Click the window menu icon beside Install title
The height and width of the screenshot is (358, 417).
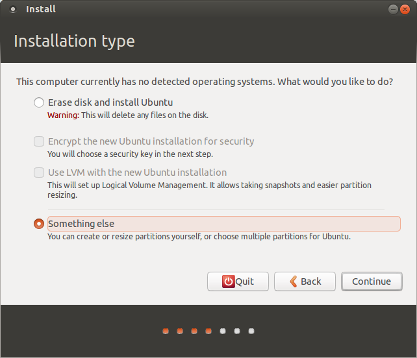click(x=13, y=10)
